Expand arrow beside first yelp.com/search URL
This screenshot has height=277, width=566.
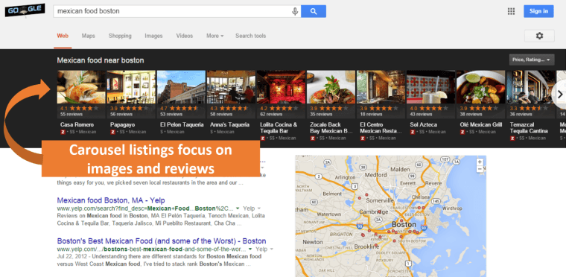[238, 208]
